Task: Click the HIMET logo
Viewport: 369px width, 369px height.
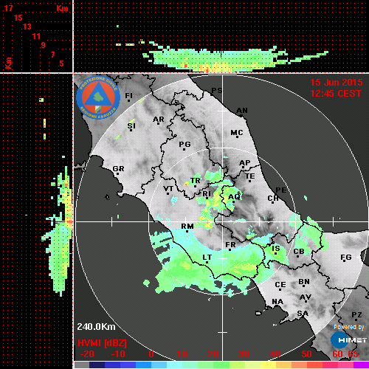Action: pos(348,340)
